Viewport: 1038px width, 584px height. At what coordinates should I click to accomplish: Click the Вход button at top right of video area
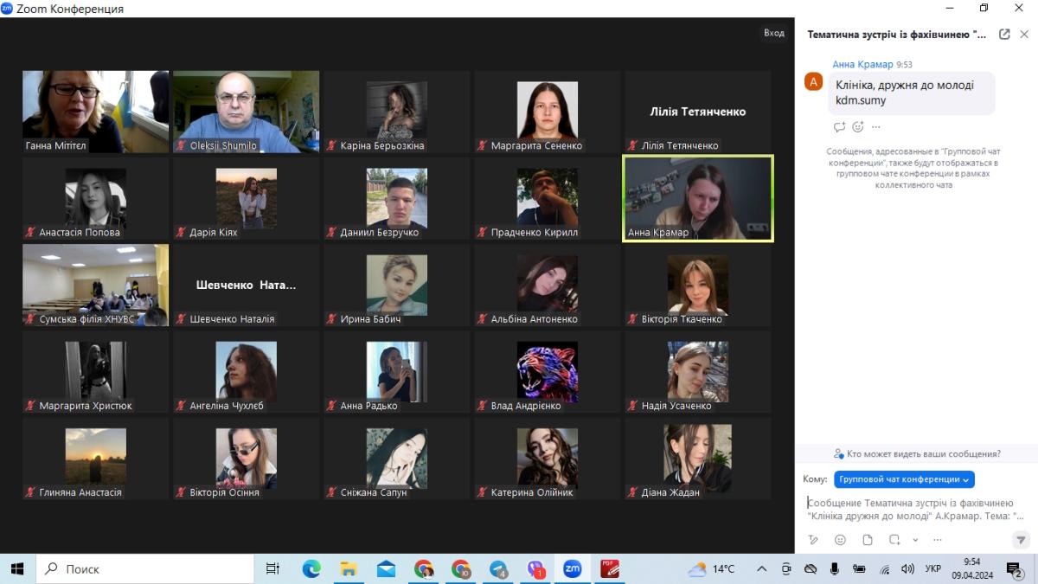coord(773,33)
